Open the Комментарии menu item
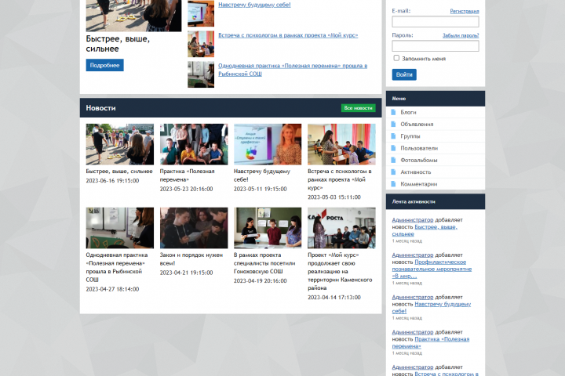 [x=436, y=184]
